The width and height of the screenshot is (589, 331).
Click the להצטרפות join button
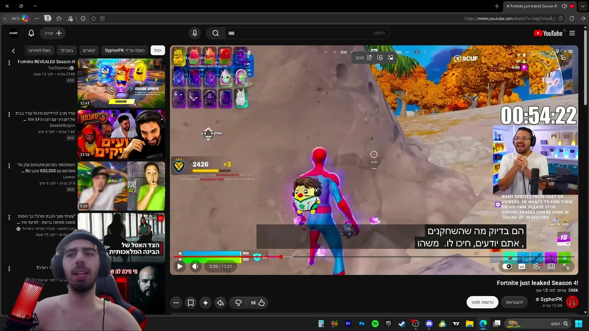(x=514, y=302)
